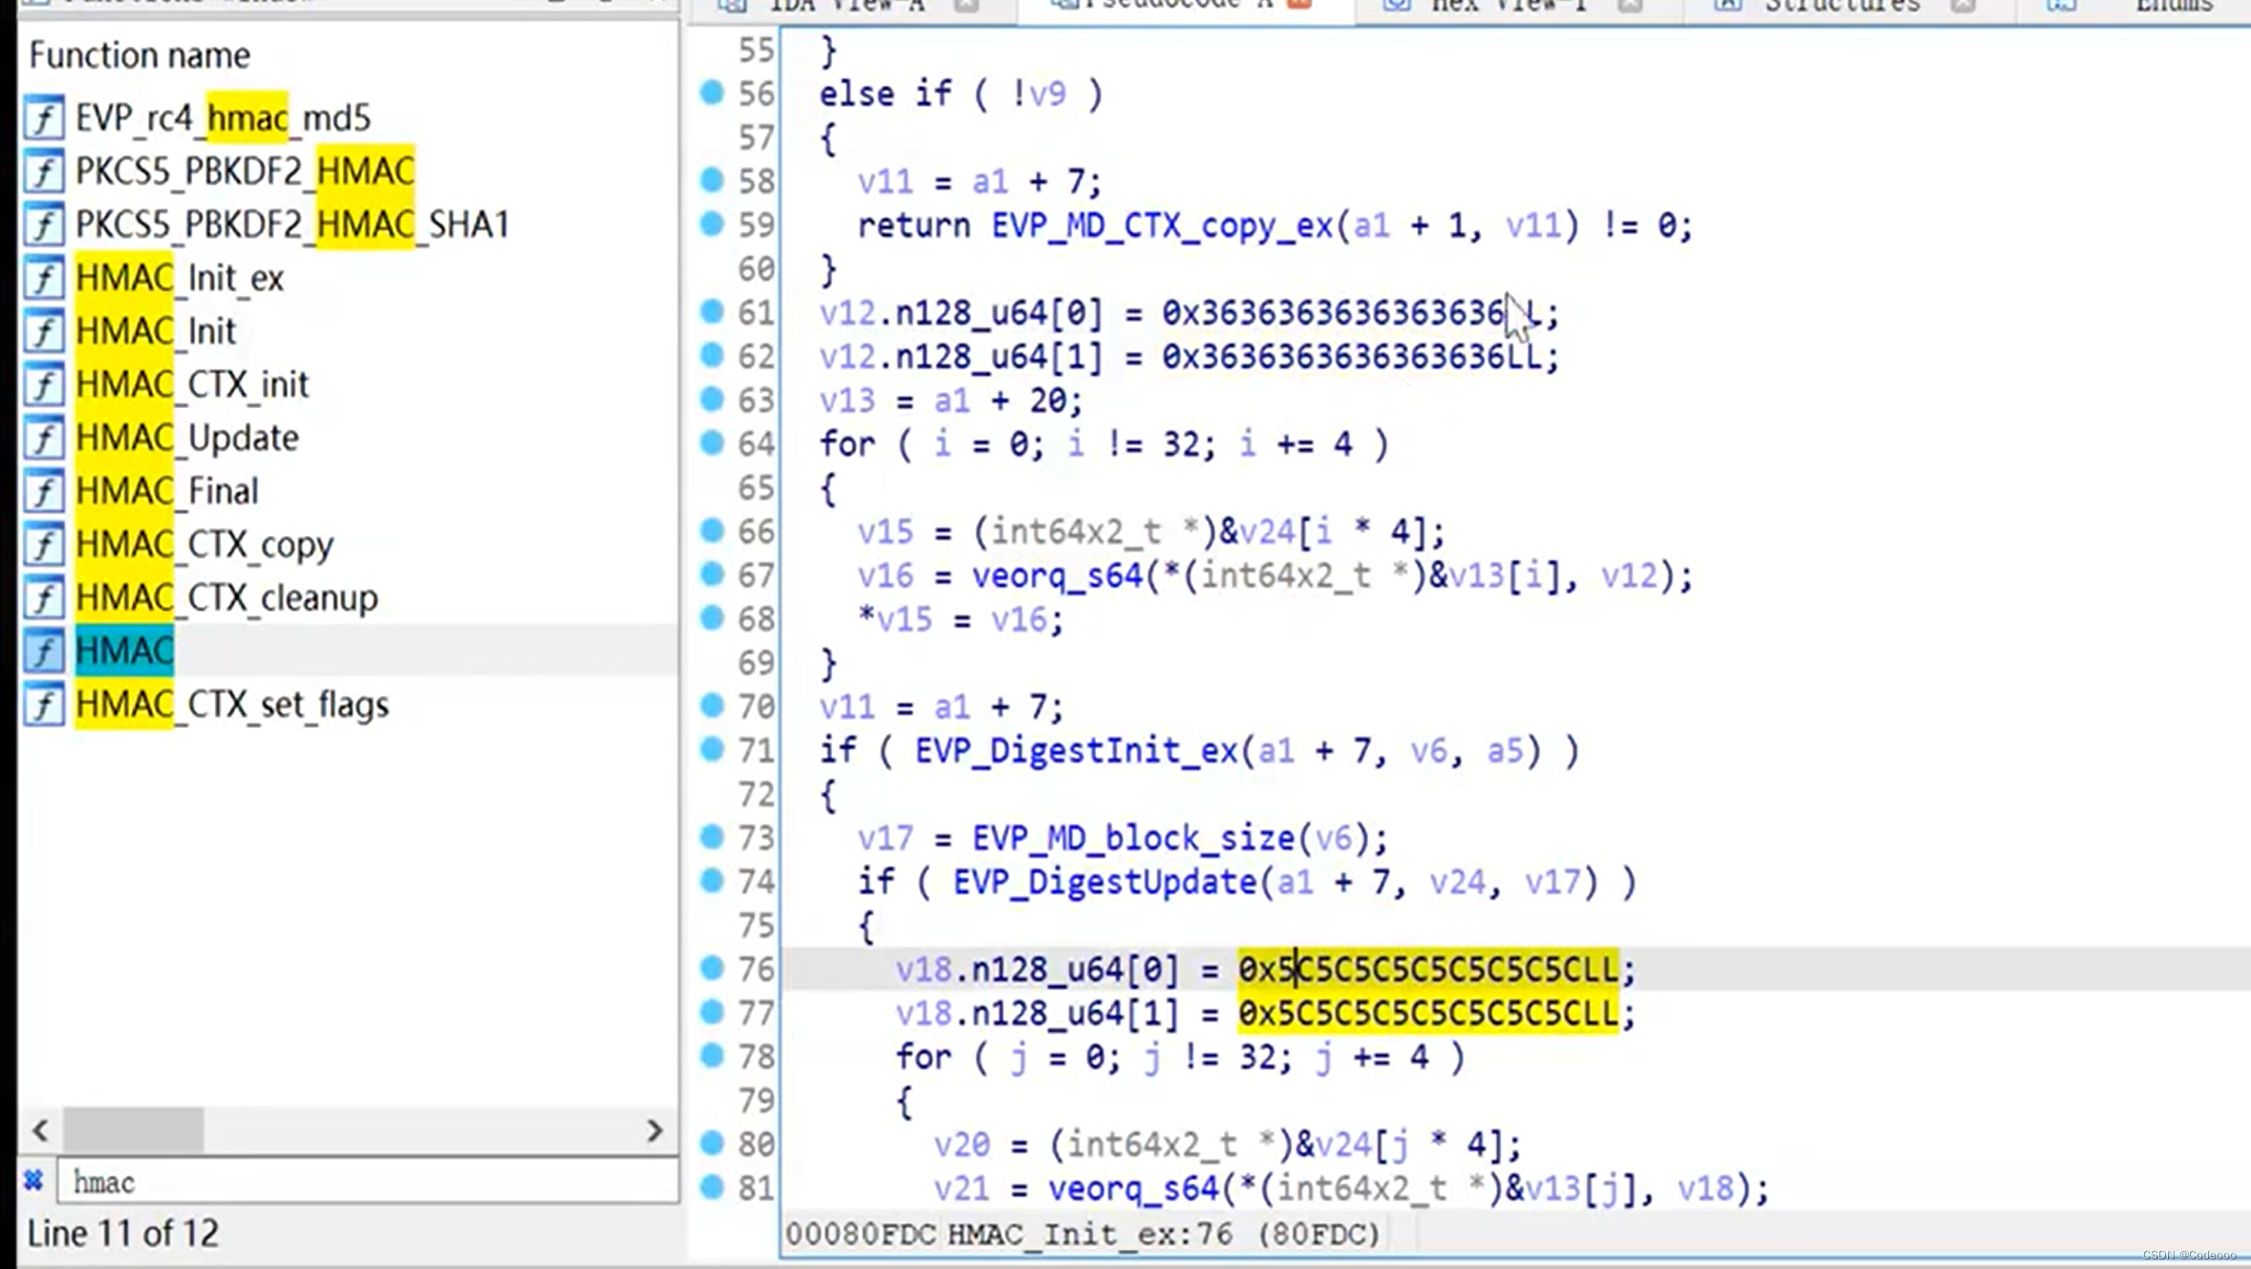The image size is (2251, 1269).
Task: Click the f icon beside HMAC_Update
Action: pyautogui.click(x=44, y=438)
